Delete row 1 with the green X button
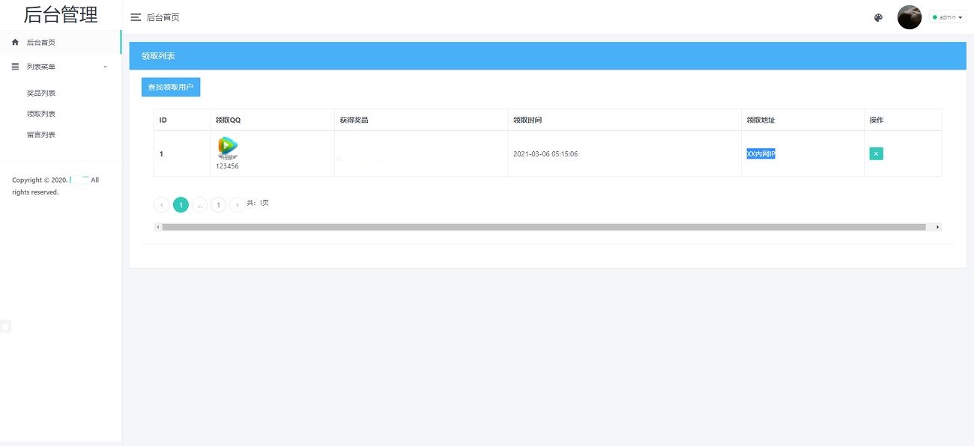The image size is (974, 446). click(x=877, y=153)
